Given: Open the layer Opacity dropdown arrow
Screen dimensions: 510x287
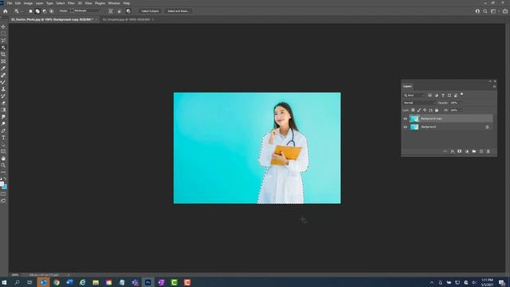Looking at the screenshot, I should 461,103.
